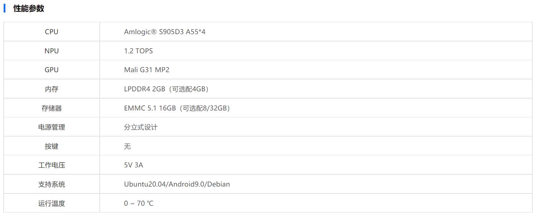Click the Mali G31 MP2 text
Viewport: 536px width, 215px height.
coord(147,70)
